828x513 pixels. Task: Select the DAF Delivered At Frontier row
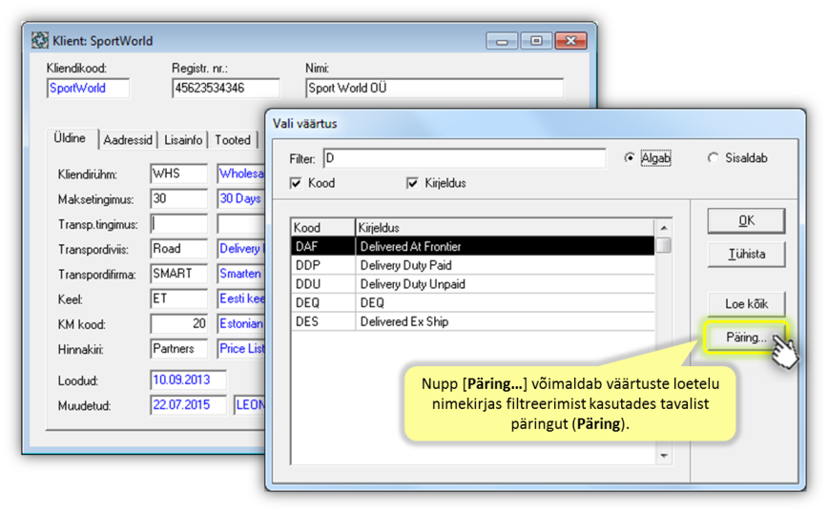click(472, 246)
